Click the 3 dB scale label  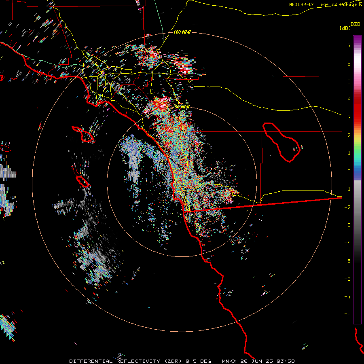[349, 117]
